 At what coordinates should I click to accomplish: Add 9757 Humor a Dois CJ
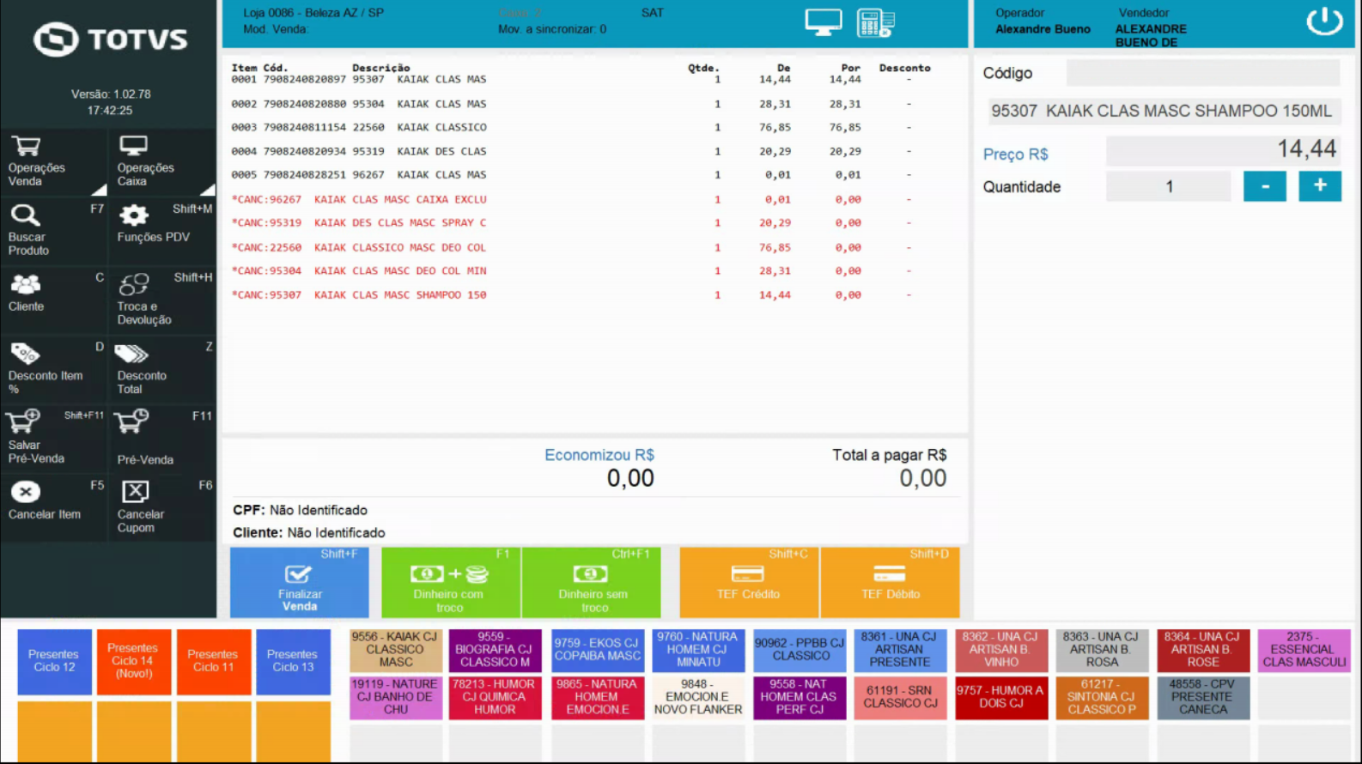[x=1001, y=698]
